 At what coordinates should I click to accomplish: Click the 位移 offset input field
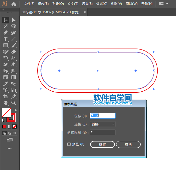pos(103,116)
